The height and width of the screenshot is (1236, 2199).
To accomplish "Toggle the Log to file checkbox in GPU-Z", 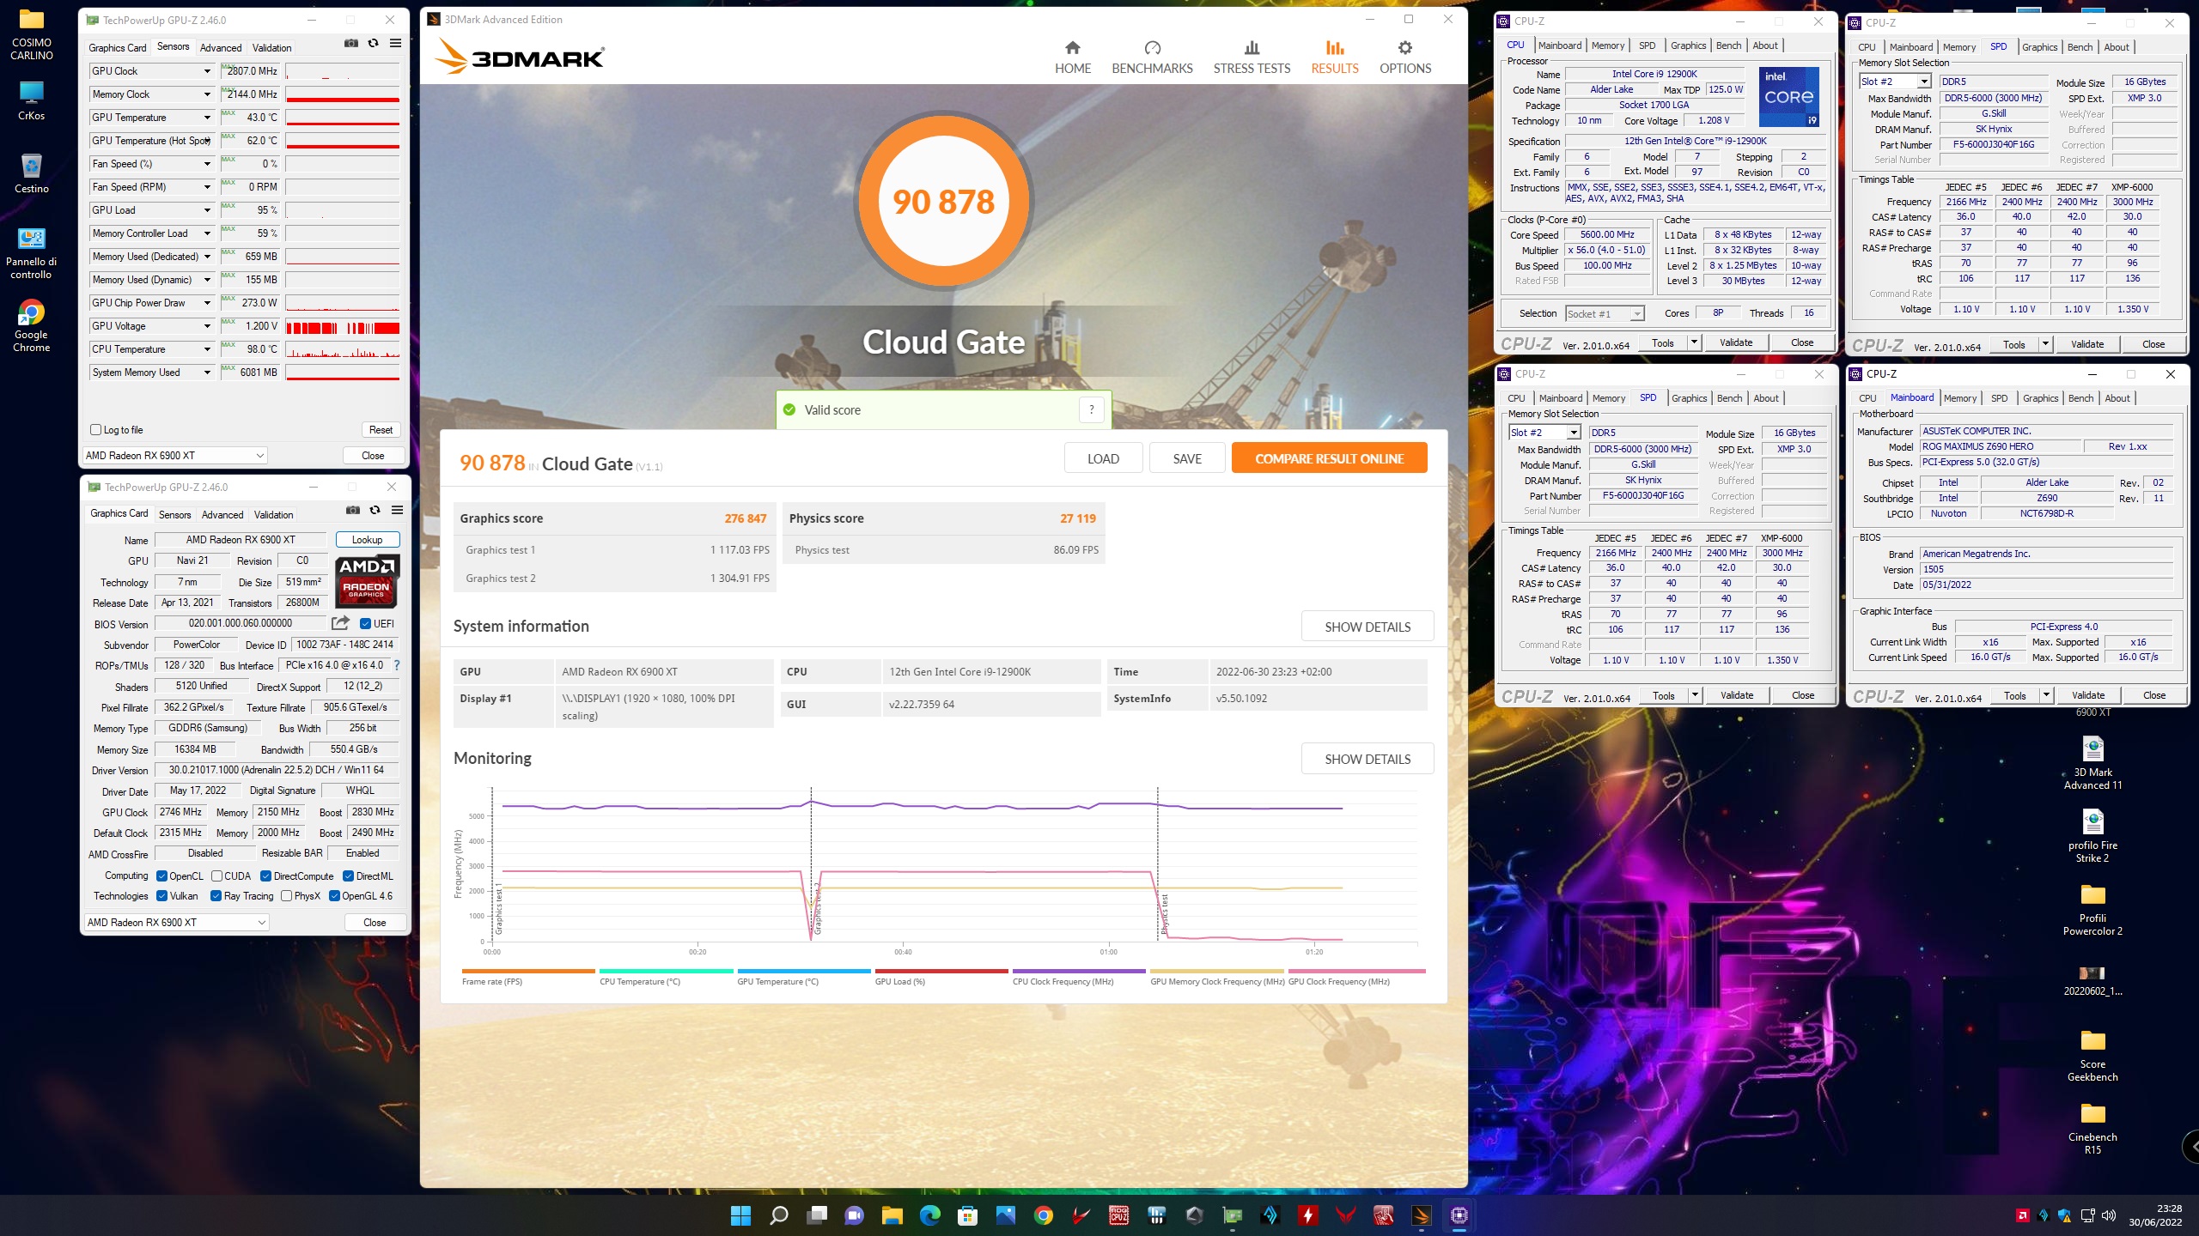I will (x=95, y=430).
